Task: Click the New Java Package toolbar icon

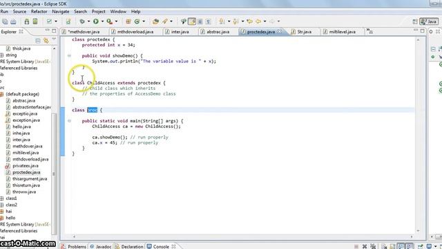Action: [128, 21]
